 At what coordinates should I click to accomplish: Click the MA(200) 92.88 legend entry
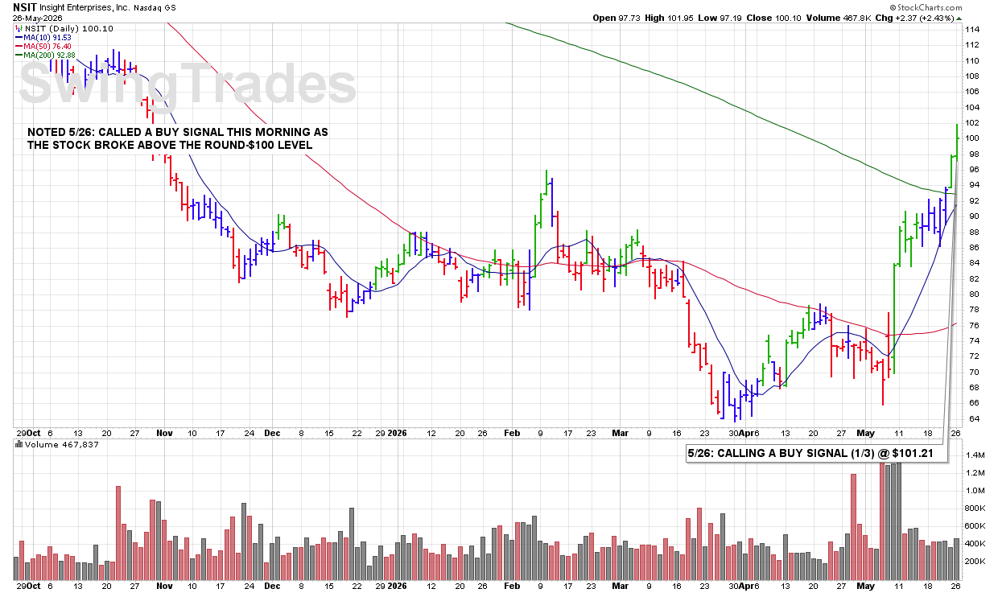[50, 55]
